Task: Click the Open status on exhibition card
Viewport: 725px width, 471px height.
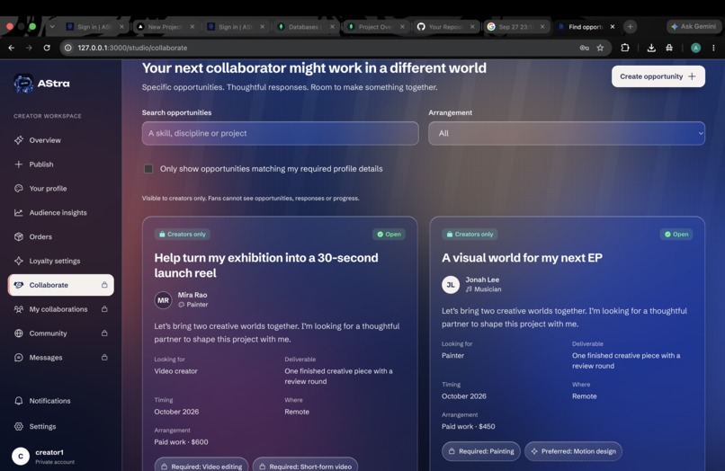Action: [389, 235]
